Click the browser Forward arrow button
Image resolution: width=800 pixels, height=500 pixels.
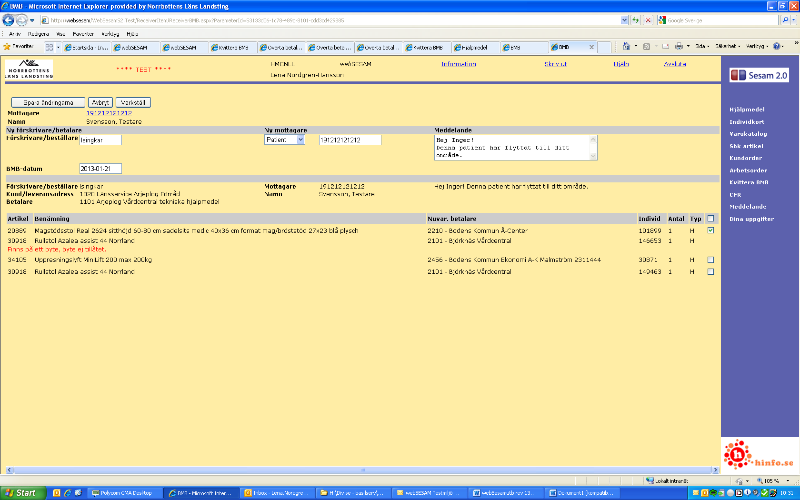coord(21,20)
